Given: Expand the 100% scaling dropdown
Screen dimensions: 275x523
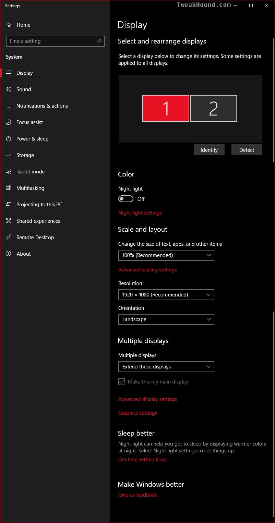Looking at the screenshot, I should [166, 255].
